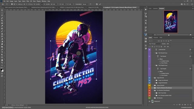Expand the Stripes Elements group
Viewport: 194px width, 109px height.
point(153,85)
